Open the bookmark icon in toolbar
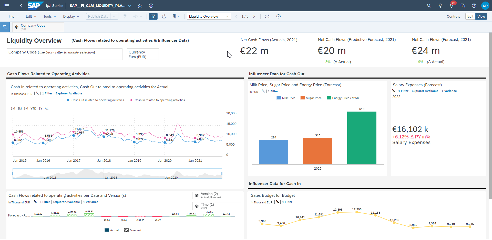The width and height of the screenshot is (492, 240). coord(174,16)
